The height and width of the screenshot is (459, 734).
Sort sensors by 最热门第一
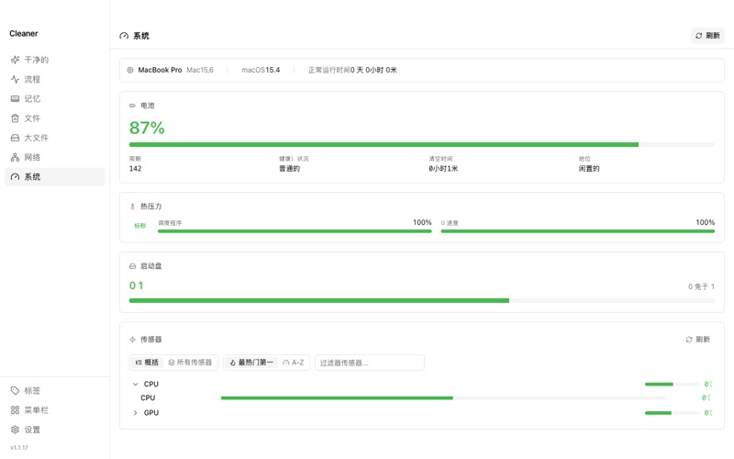(251, 362)
